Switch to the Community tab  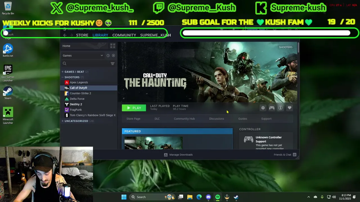click(124, 35)
